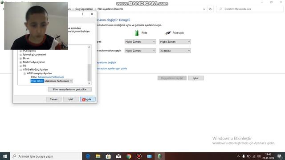This screenshot has width=285, height=160.
Task: Click Bandicam record icon in taskbar
Action: click(139, 156)
